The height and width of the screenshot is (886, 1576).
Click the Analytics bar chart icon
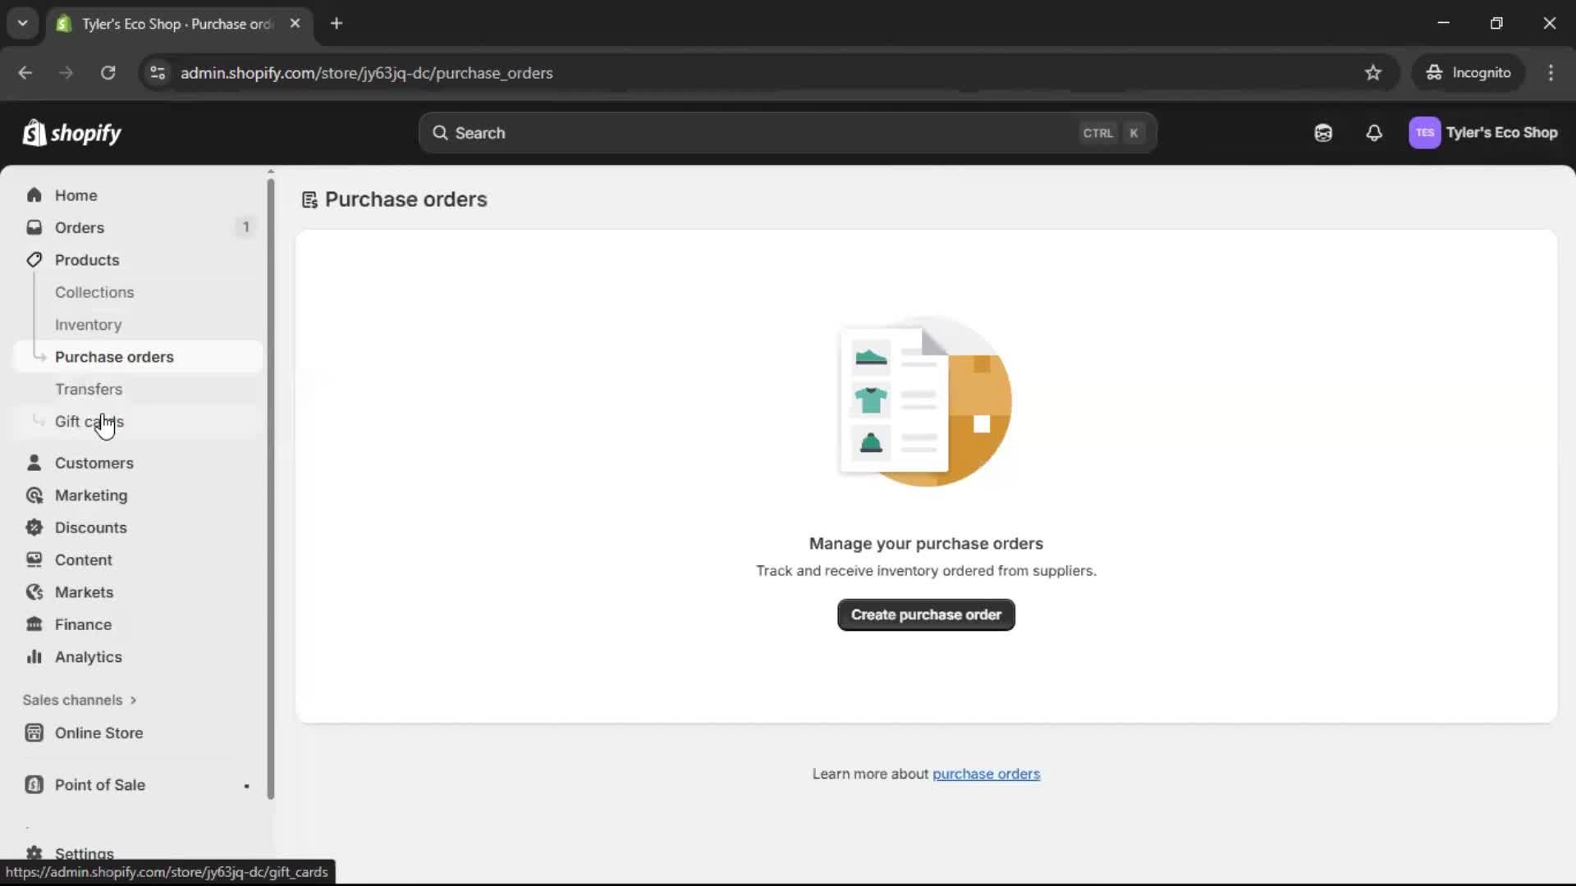(x=34, y=657)
